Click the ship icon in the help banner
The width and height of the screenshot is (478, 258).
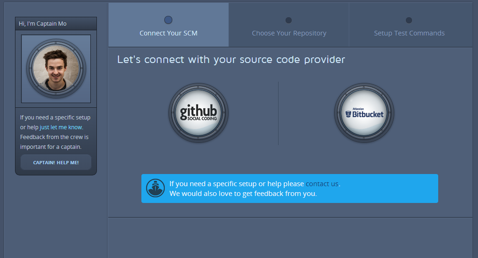click(x=155, y=188)
